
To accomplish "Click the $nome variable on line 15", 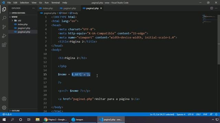I will point(62,74).
